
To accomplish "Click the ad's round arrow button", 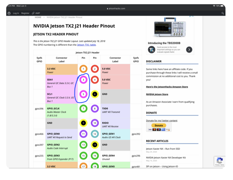I will (189, 50).
